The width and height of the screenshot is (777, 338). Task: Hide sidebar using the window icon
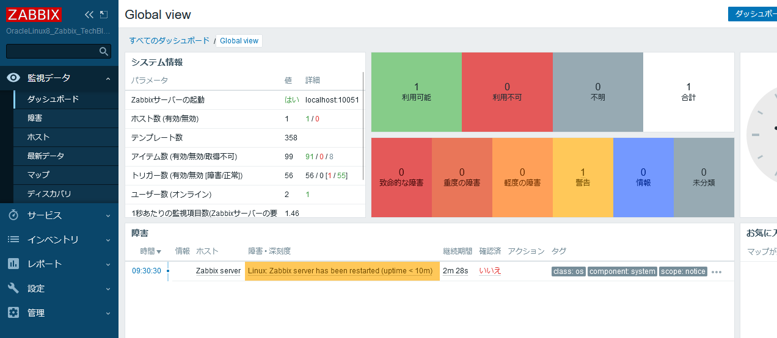[x=103, y=15]
